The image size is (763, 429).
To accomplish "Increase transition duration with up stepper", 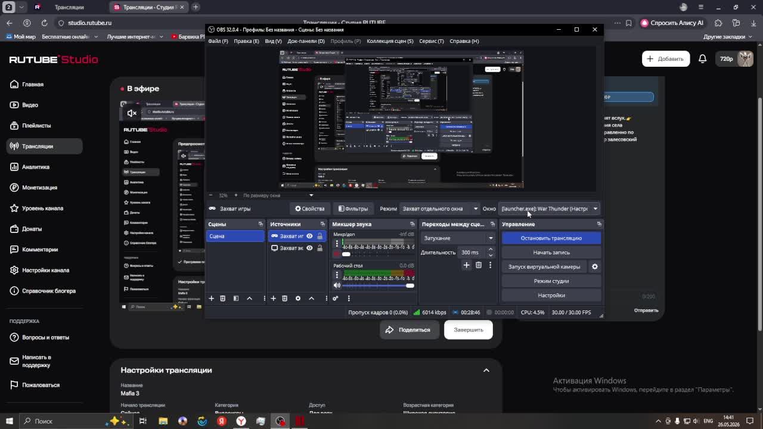I will pyautogui.click(x=491, y=250).
